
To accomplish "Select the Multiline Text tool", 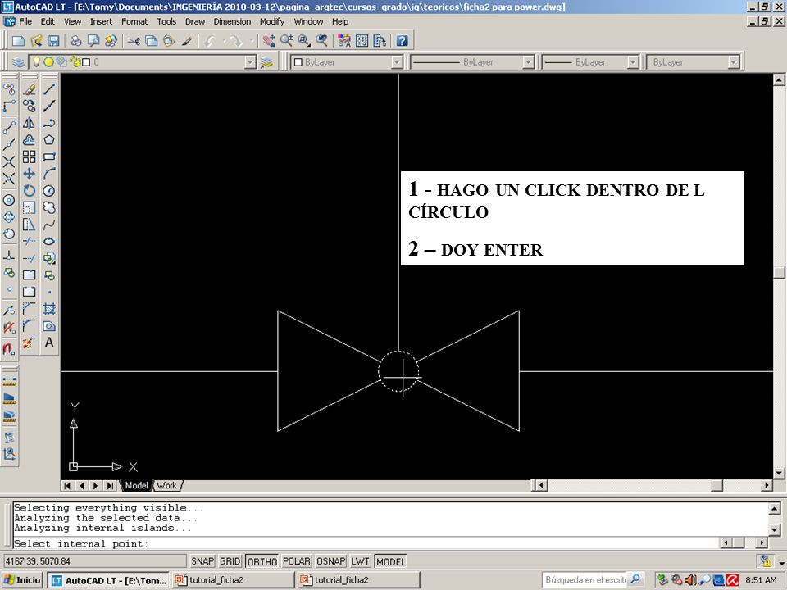I will pos(49,343).
